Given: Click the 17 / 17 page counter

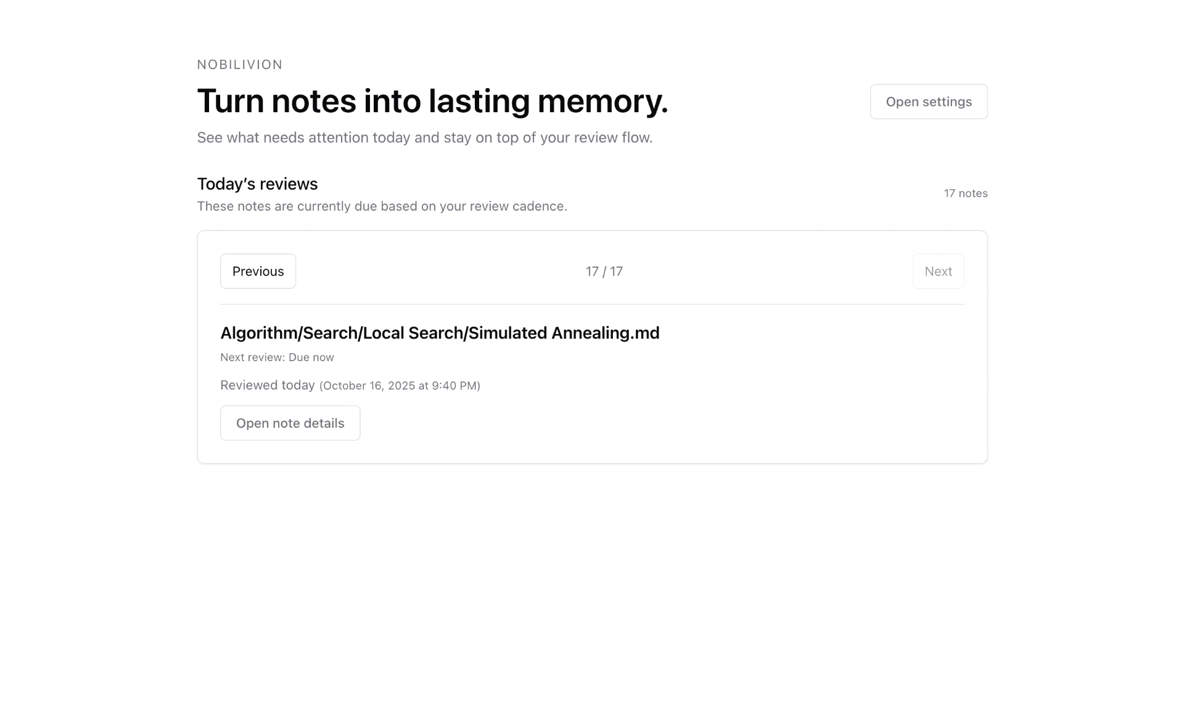Looking at the screenshot, I should [x=604, y=271].
